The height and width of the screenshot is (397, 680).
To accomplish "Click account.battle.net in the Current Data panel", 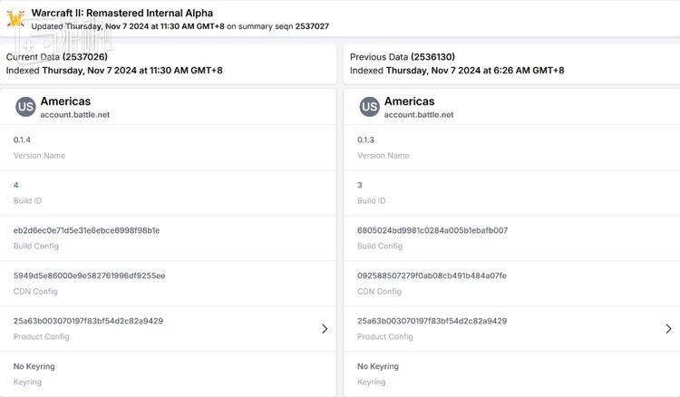I will 74,115.
